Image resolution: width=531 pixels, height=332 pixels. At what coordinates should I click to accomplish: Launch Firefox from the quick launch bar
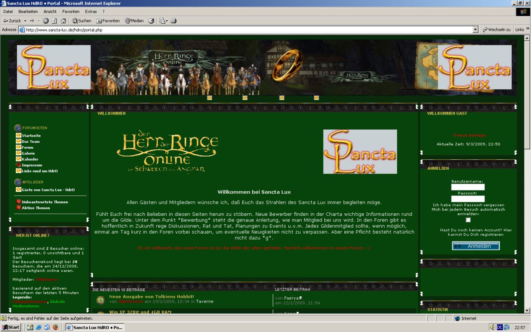pos(56,327)
